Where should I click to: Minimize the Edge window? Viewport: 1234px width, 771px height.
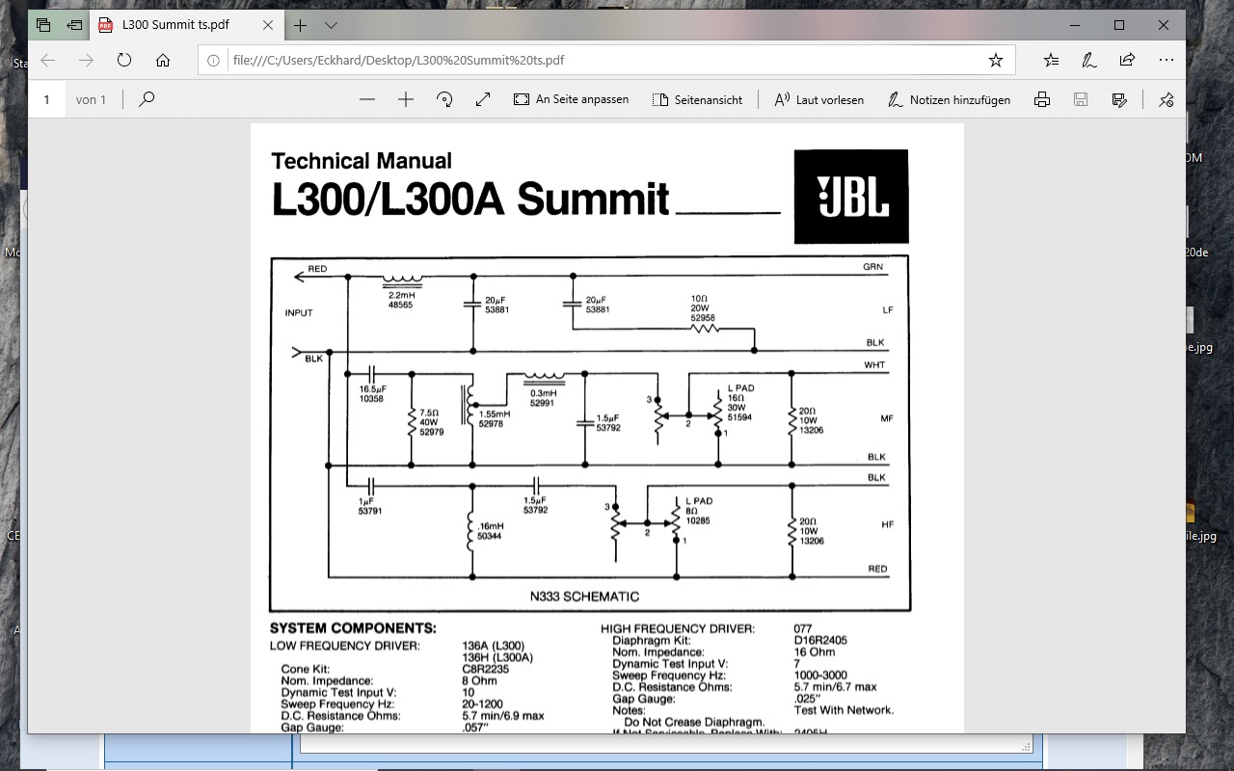pyautogui.click(x=1074, y=25)
